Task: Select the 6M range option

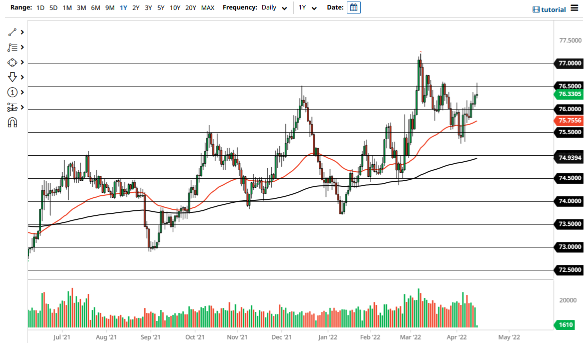Action: 95,8
